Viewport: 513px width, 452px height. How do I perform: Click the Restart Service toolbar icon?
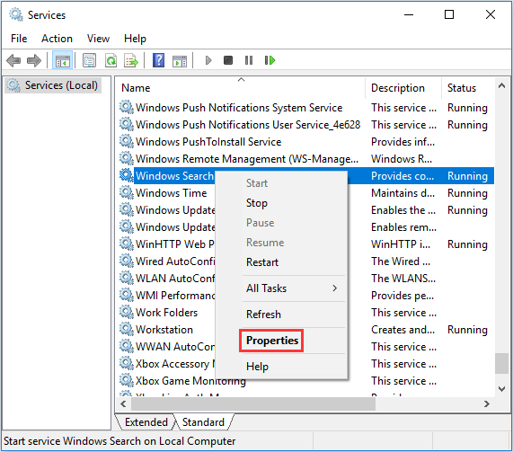[x=270, y=60]
